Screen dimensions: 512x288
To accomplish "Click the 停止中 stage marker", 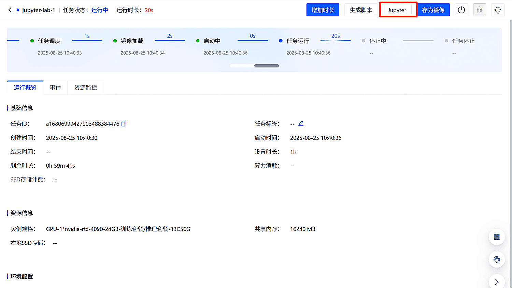I will pyautogui.click(x=364, y=41).
